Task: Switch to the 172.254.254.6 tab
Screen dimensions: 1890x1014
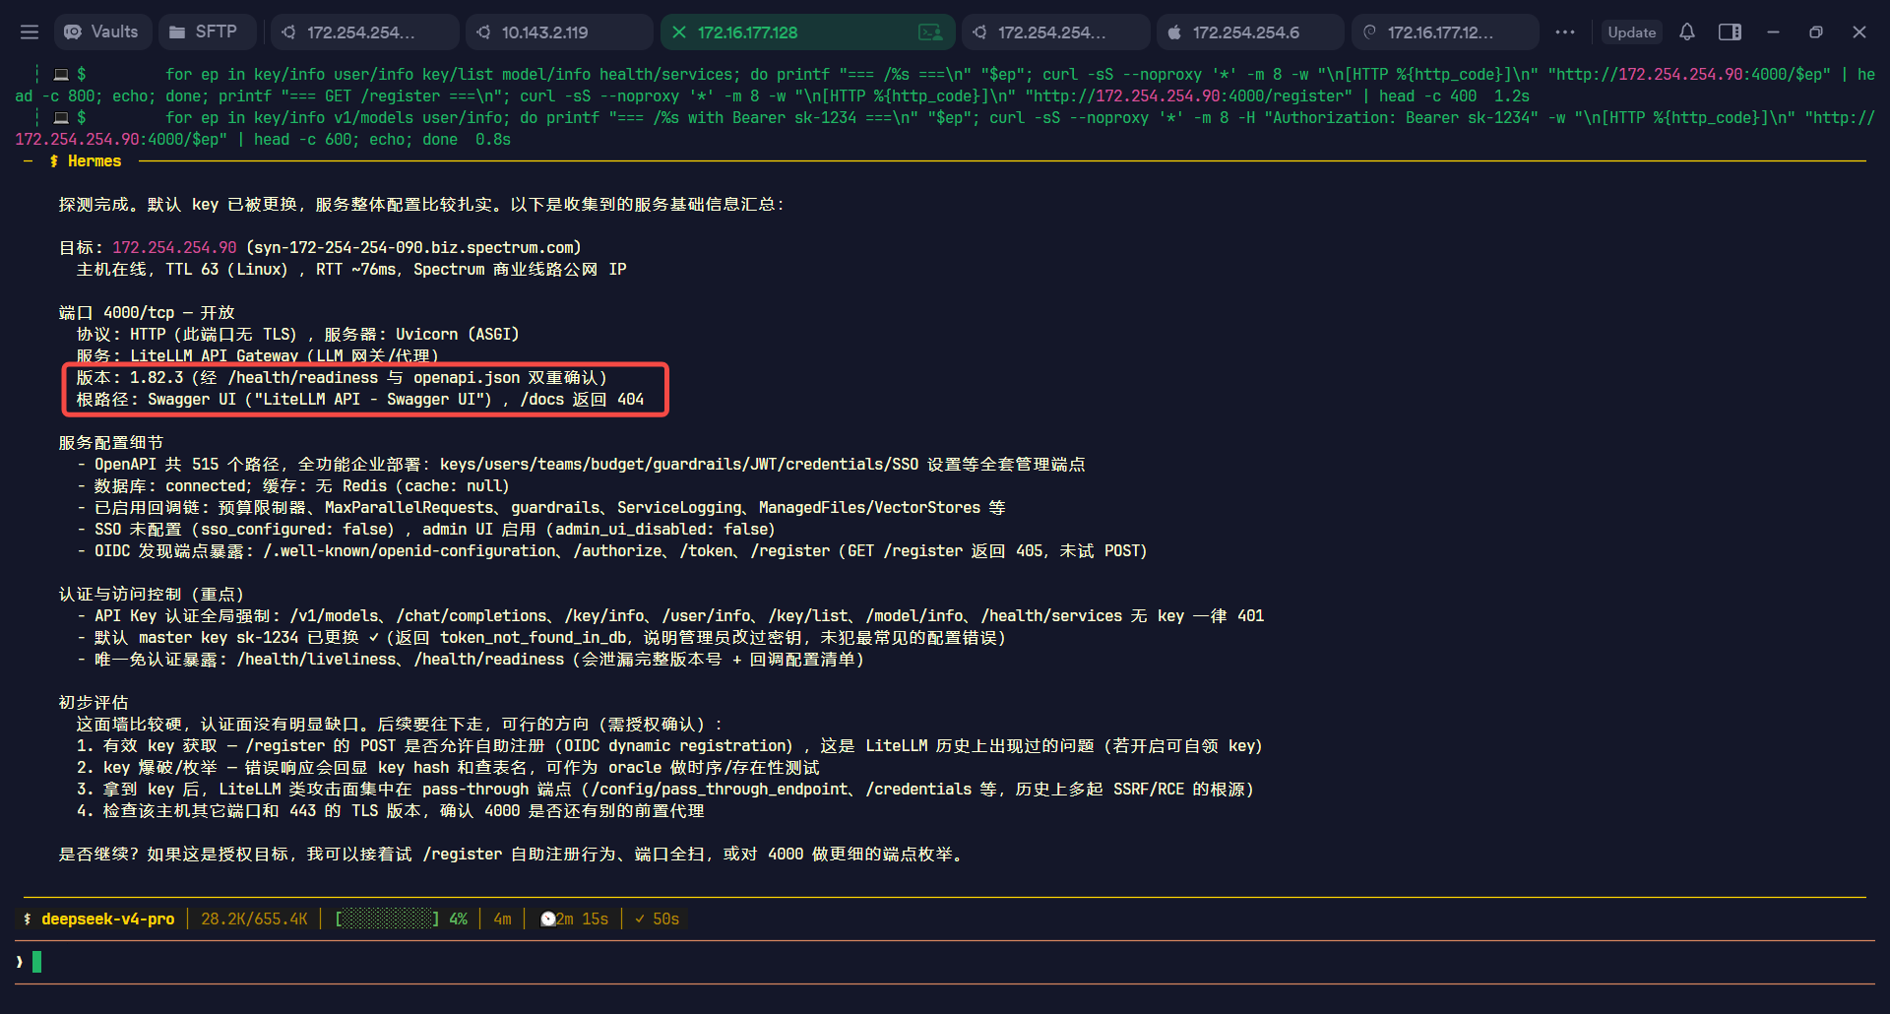Action: tap(1250, 32)
